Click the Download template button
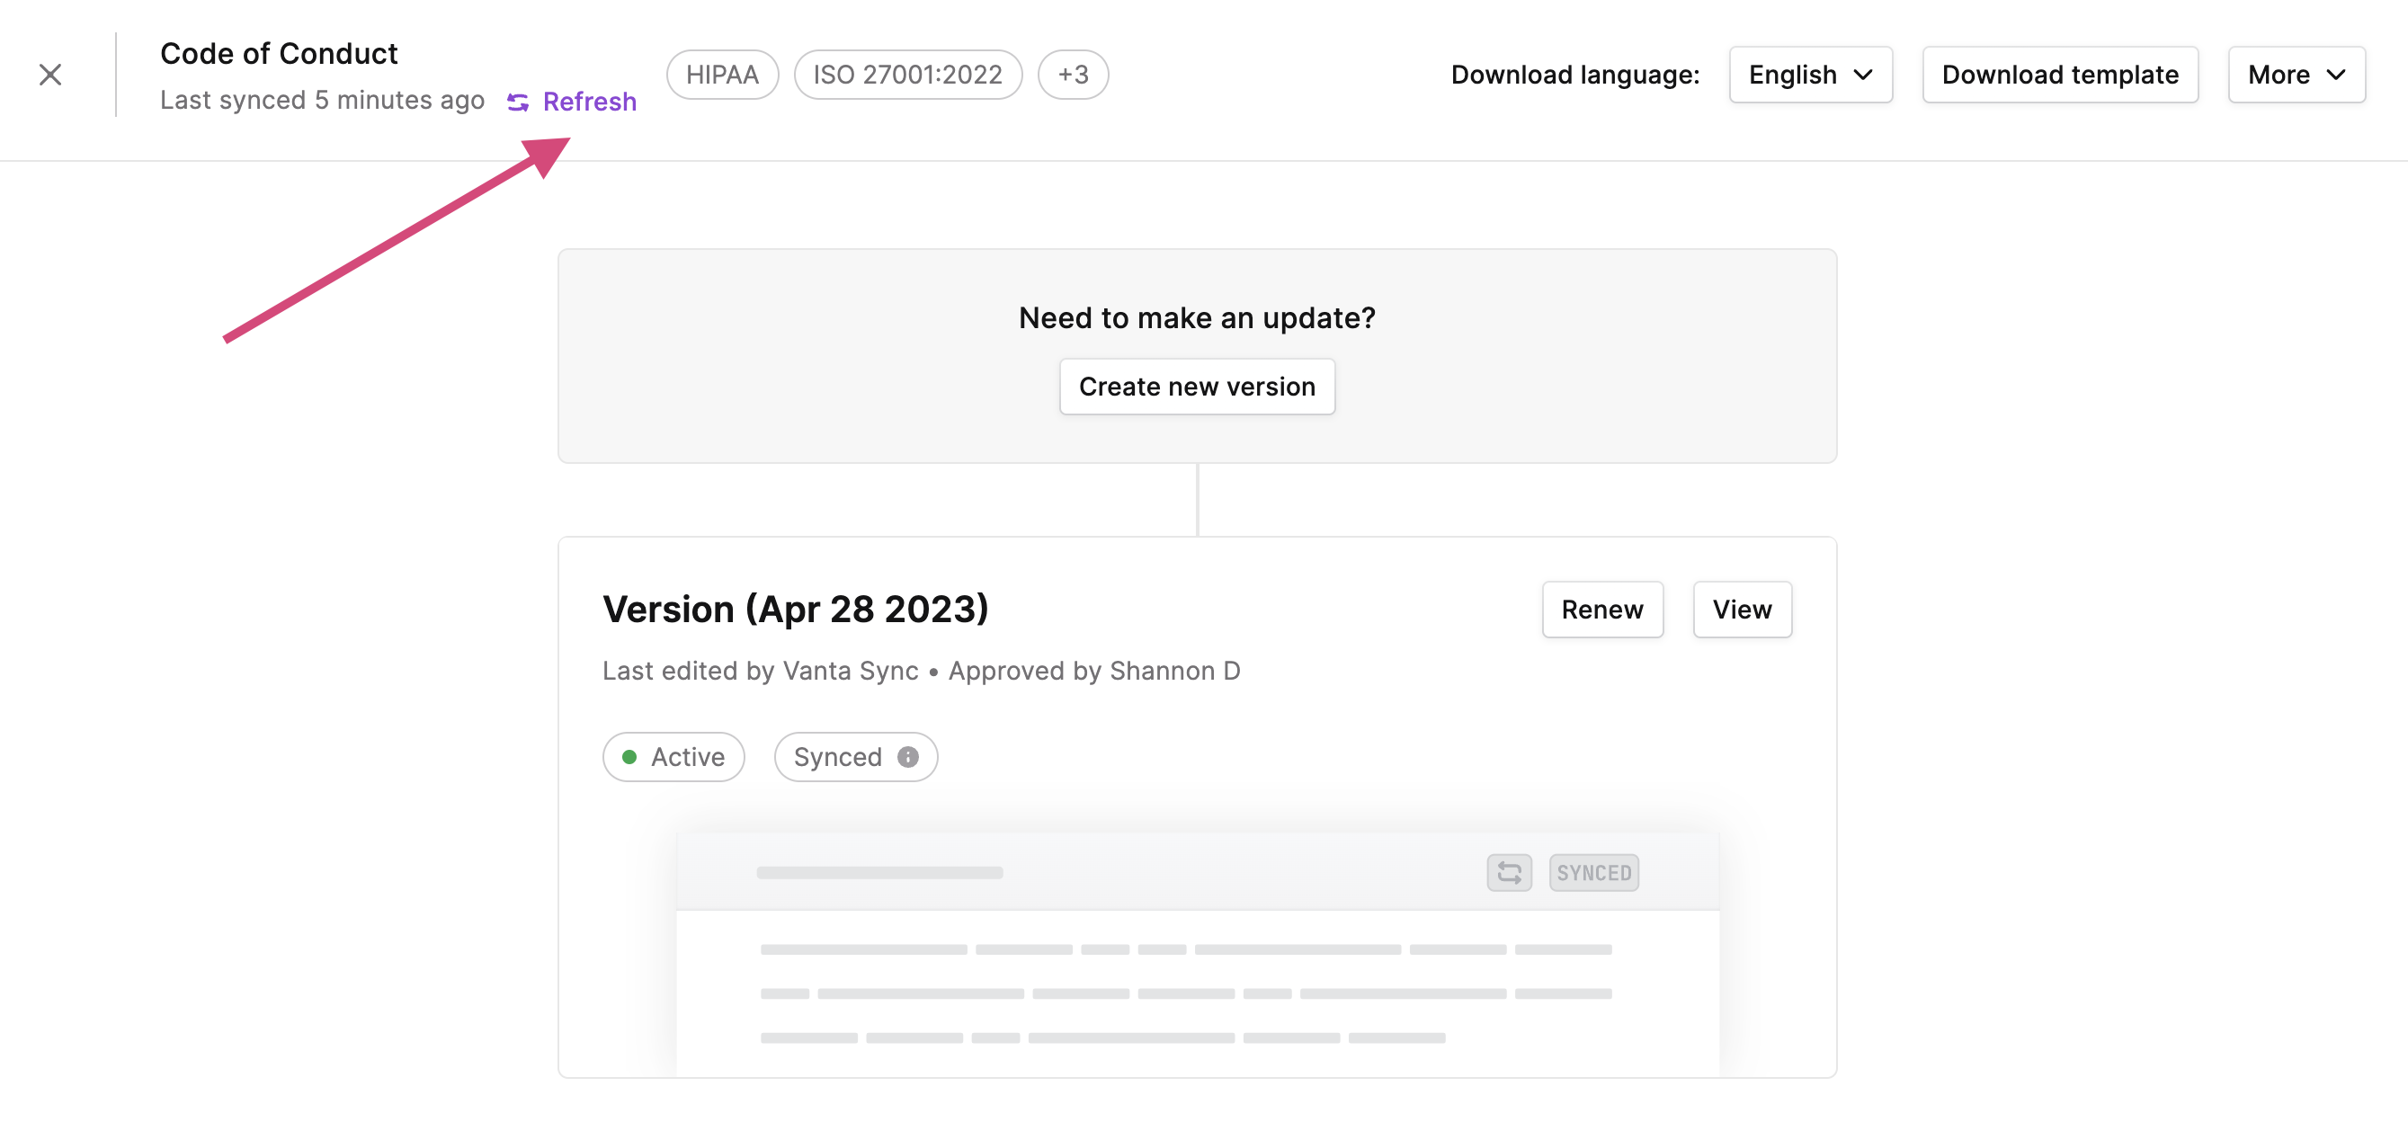The width and height of the screenshot is (2408, 1131). pos(2059,74)
